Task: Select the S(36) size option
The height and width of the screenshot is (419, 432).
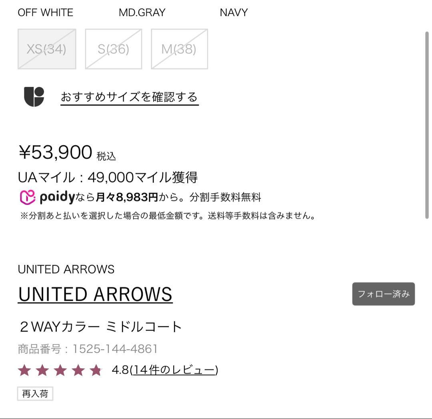Action: [113, 49]
